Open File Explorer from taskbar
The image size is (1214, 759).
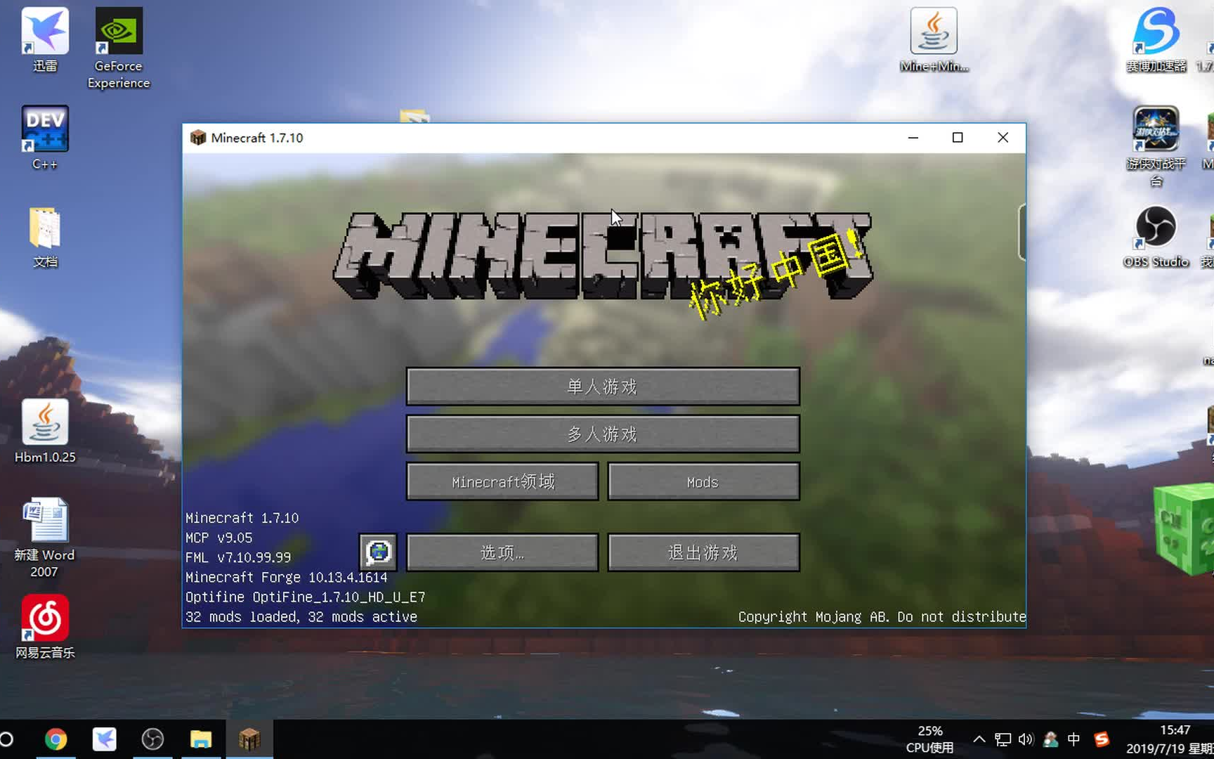[x=201, y=739]
